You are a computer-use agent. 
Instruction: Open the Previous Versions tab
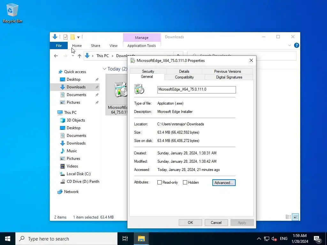227,71
